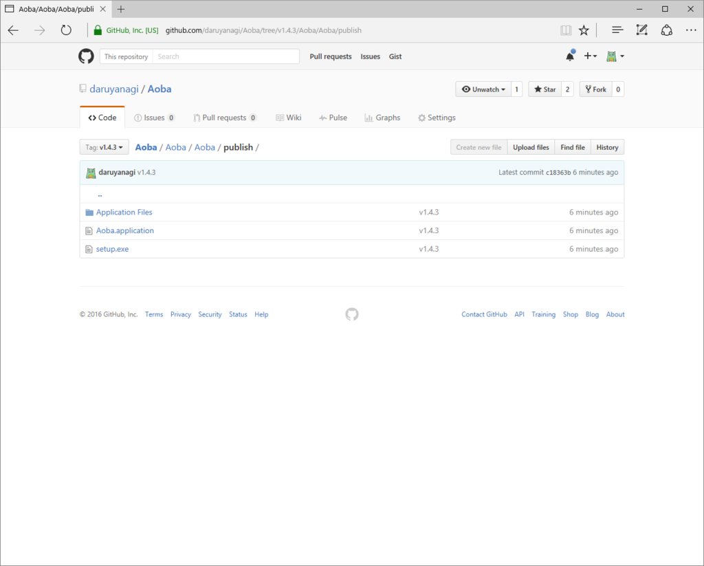Screen dimensions: 704x566
Task: Open the plus create-new dropdown
Action: pos(590,56)
